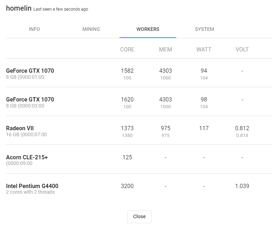Click Radeon VII voltage value 0.812

click(x=242, y=128)
